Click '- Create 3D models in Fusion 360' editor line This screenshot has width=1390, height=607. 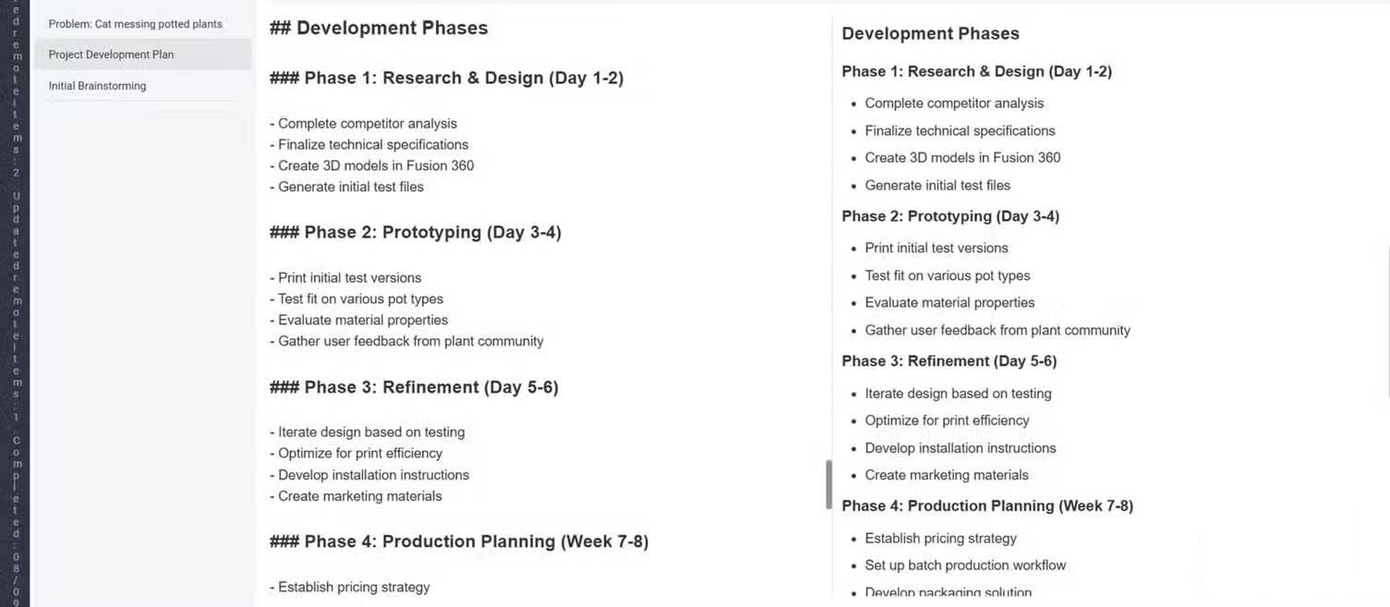point(371,165)
